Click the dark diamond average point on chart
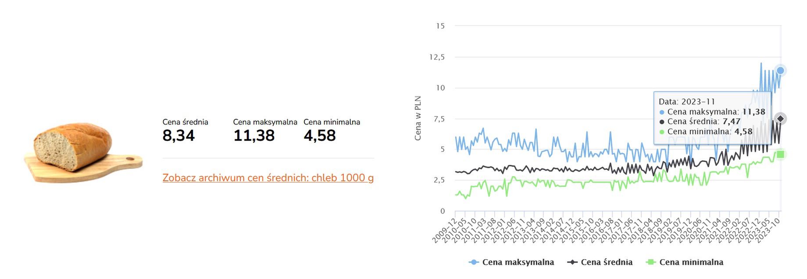The image size is (807, 279). [780, 118]
